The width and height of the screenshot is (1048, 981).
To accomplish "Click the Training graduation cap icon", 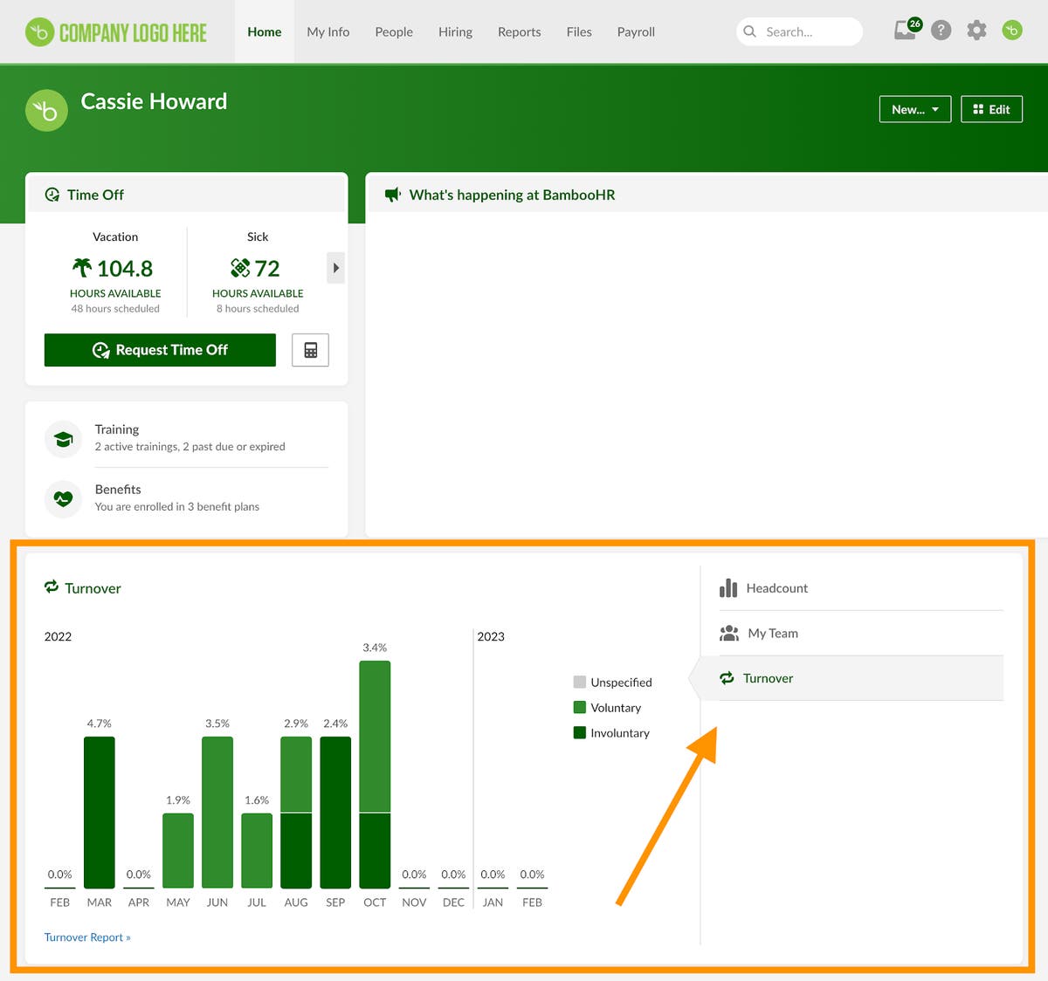I will tap(63, 439).
